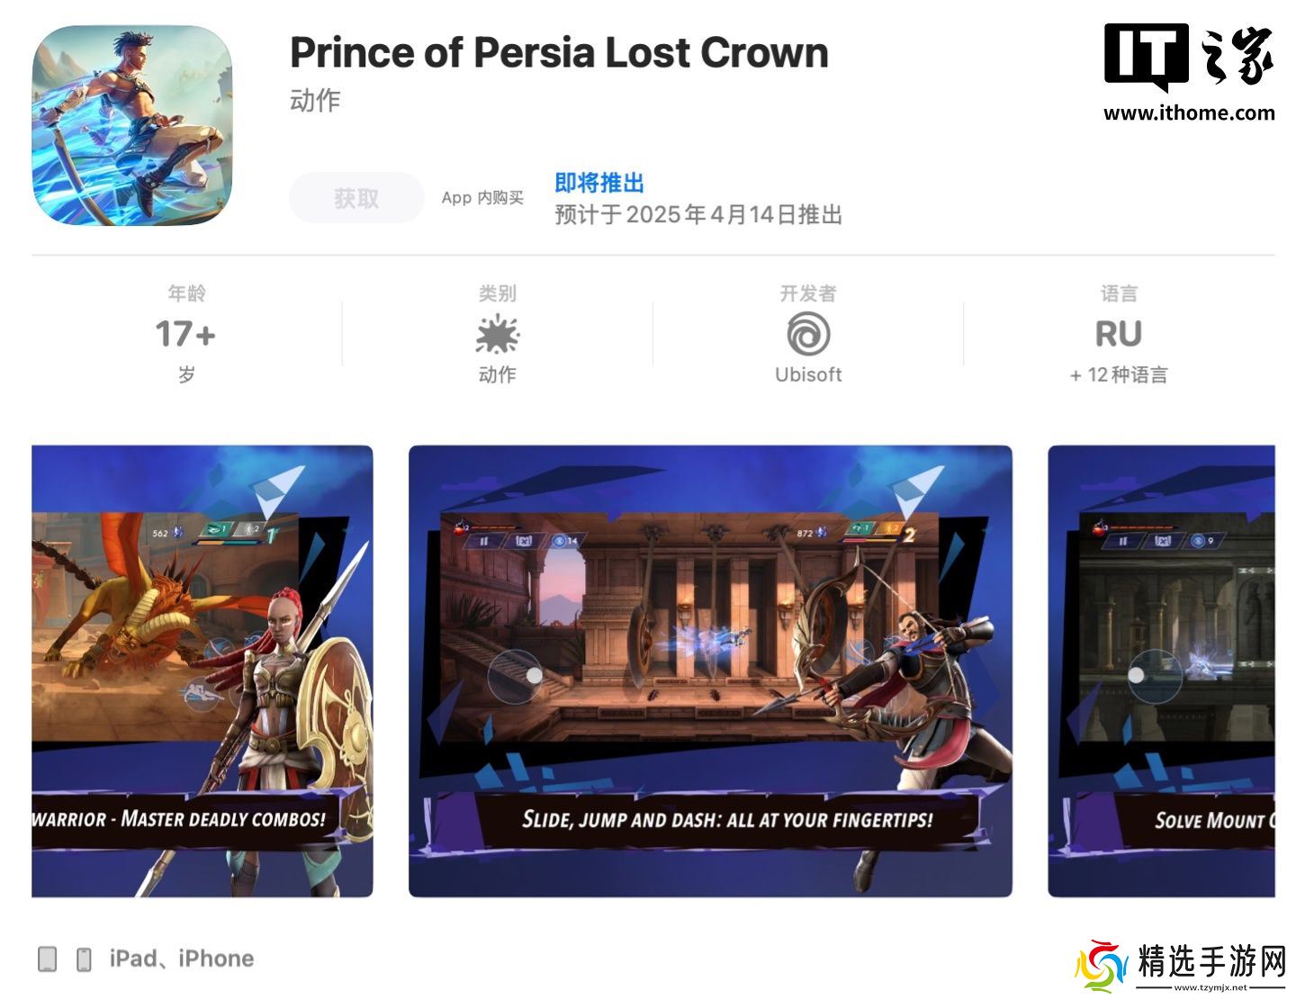Click the Prince of Persia Lost Crown title
Image resolution: width=1296 pixels, height=999 pixels.
point(559,52)
